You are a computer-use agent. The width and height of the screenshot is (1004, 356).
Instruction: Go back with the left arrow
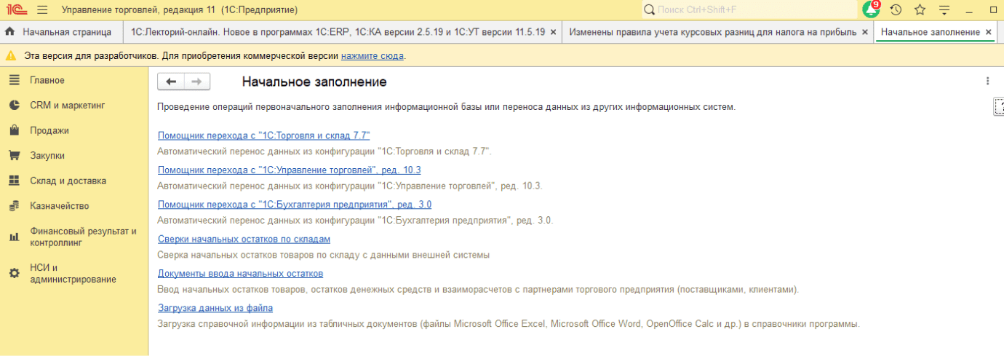(x=172, y=82)
